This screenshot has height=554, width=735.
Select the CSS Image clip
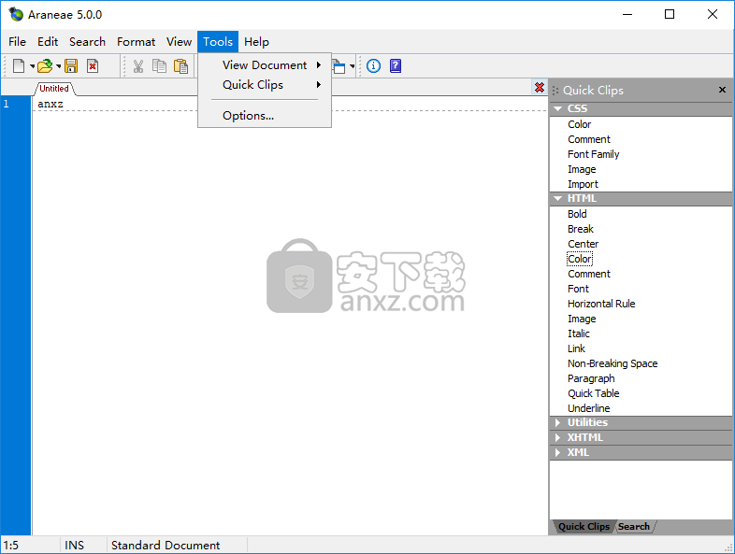pyautogui.click(x=582, y=169)
